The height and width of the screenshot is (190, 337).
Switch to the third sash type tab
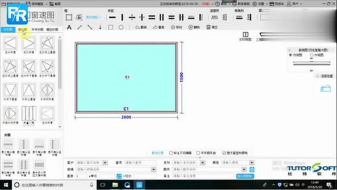tap(37, 30)
